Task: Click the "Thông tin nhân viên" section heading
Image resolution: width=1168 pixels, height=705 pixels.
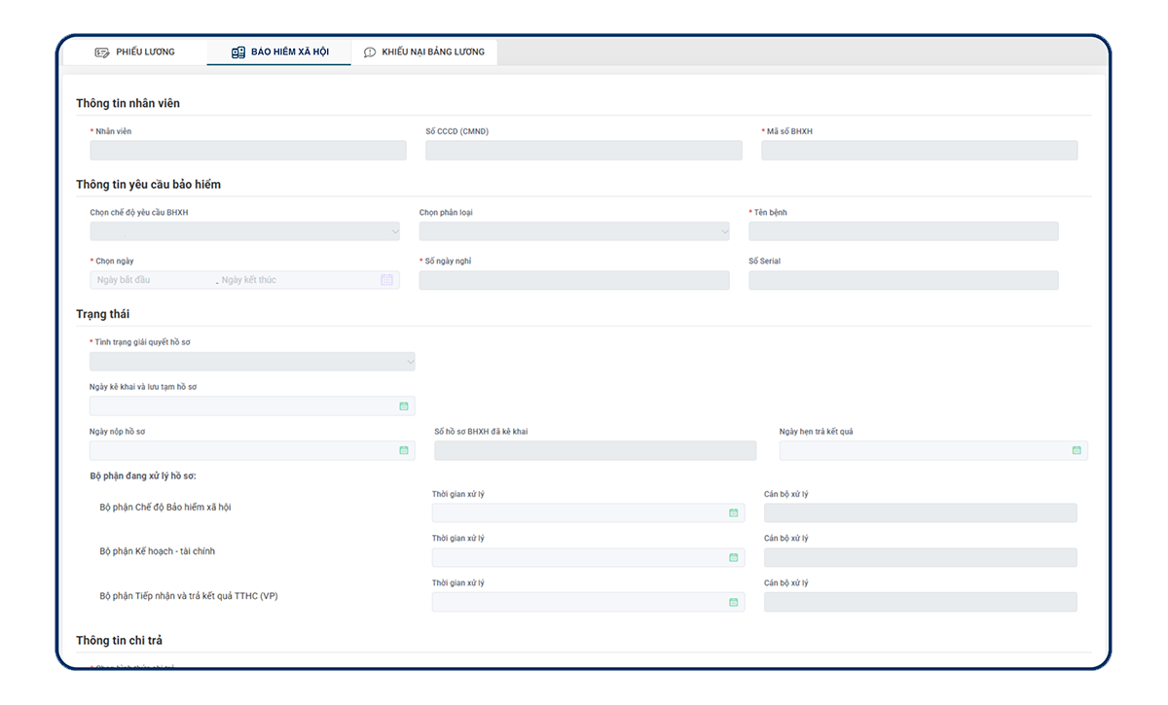Action: click(128, 103)
